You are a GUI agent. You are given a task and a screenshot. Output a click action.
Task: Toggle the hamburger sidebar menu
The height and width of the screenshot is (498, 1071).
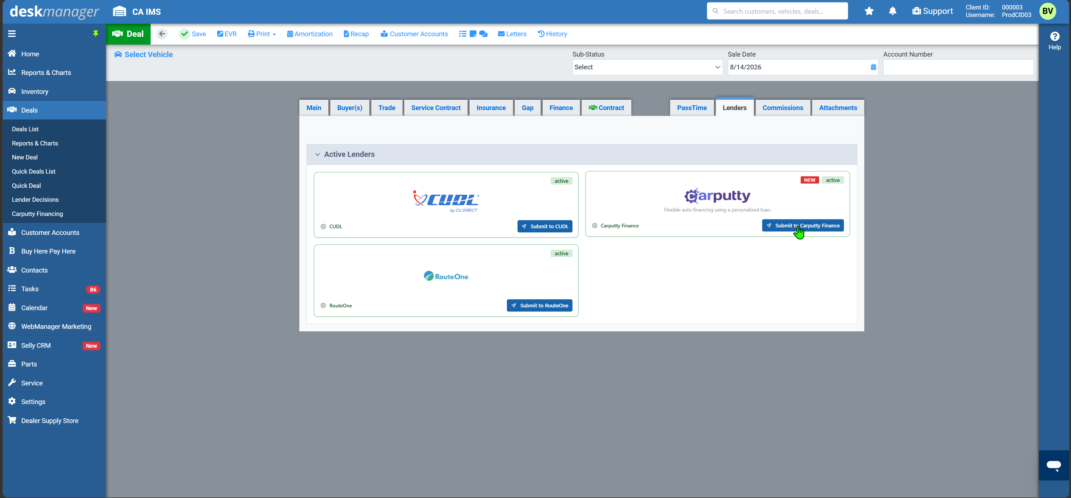coord(12,34)
